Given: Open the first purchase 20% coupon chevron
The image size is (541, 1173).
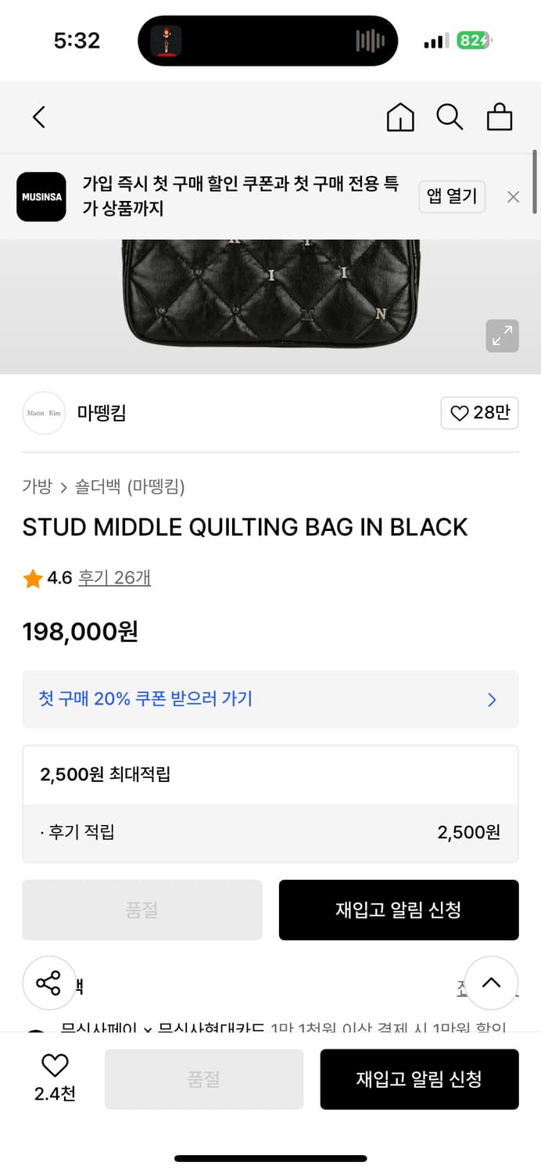Looking at the screenshot, I should click(492, 699).
